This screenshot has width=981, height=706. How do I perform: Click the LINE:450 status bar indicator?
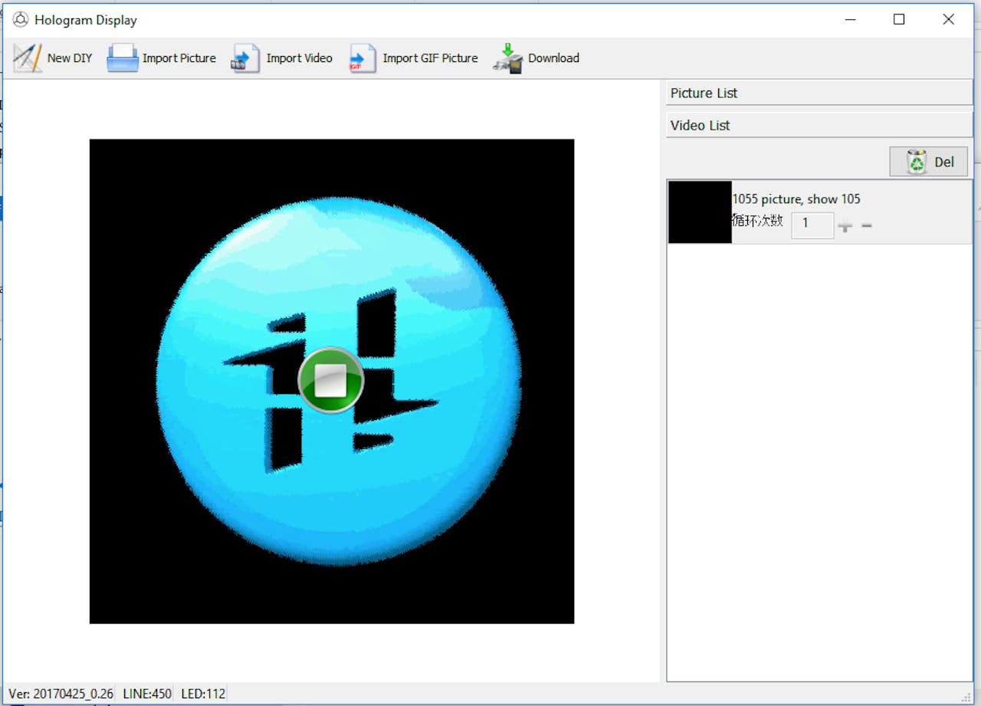coord(146,694)
